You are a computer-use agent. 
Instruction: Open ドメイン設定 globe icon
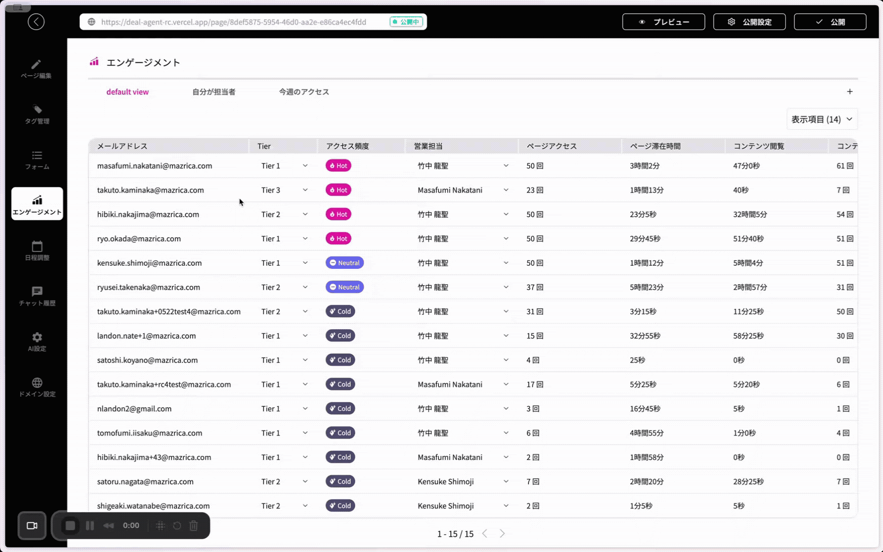37,387
